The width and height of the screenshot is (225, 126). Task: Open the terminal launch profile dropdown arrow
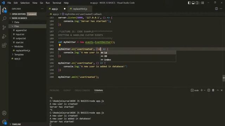[205, 90]
